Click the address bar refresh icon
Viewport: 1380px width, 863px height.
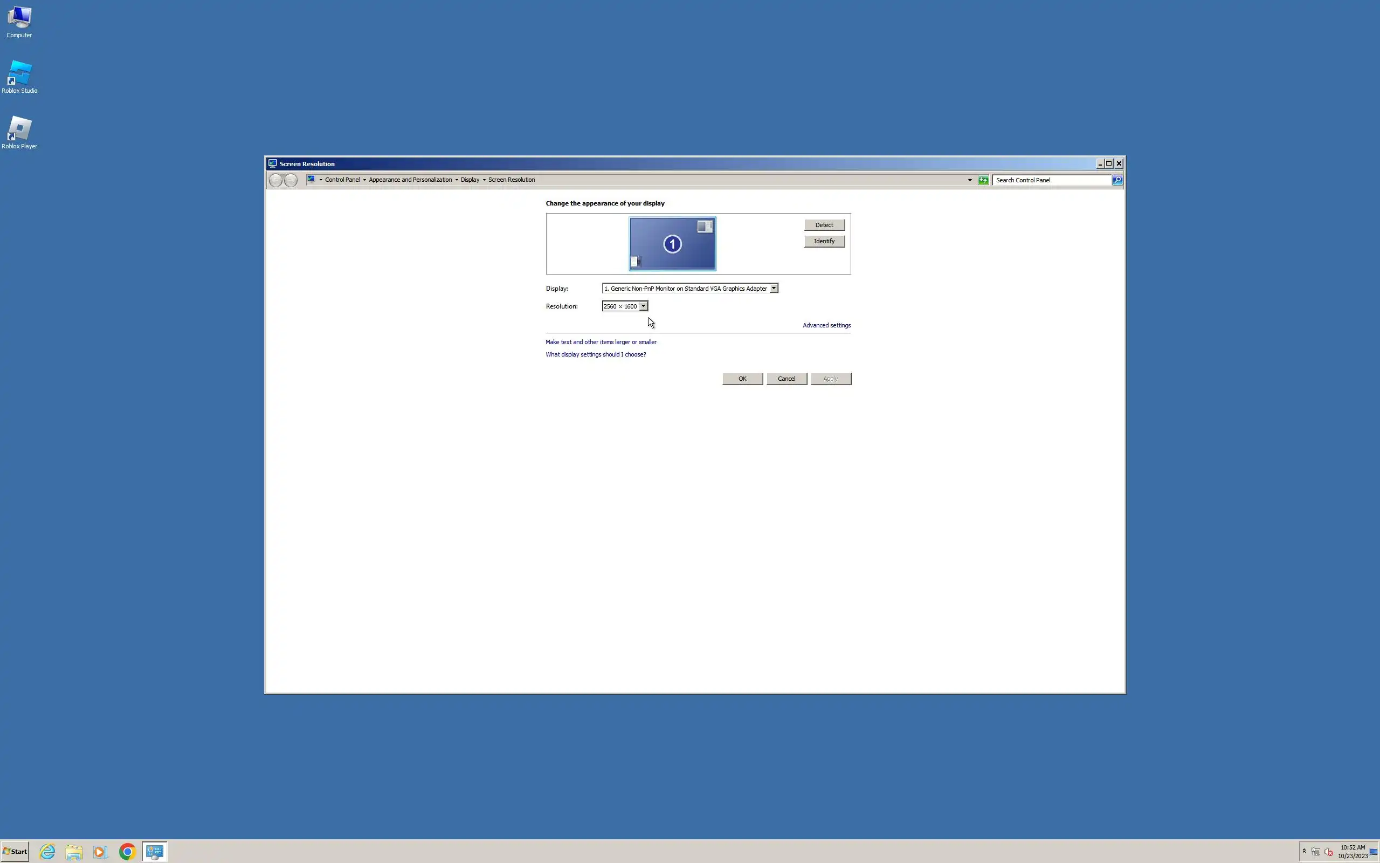(983, 180)
